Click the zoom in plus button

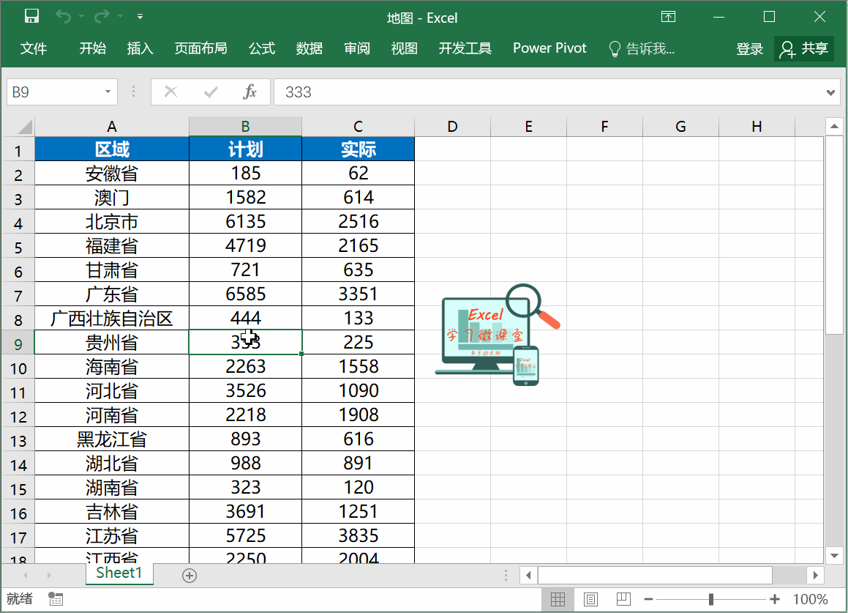click(775, 600)
